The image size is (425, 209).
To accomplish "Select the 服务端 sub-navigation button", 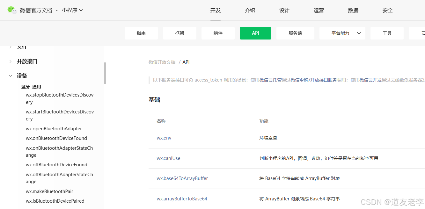I will point(295,33).
